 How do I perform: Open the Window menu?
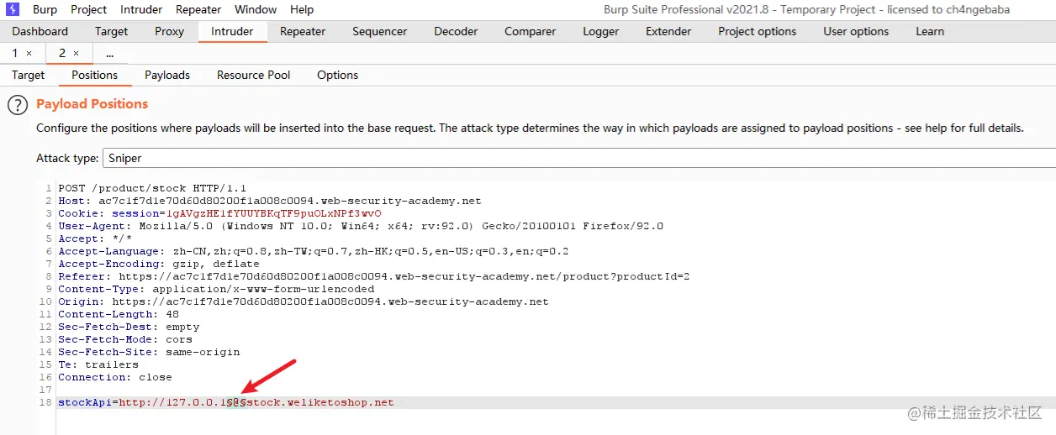(x=256, y=10)
